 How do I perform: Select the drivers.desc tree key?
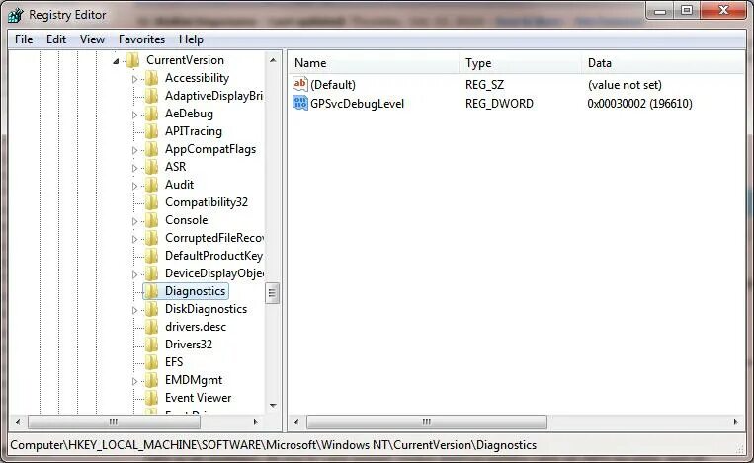(196, 327)
